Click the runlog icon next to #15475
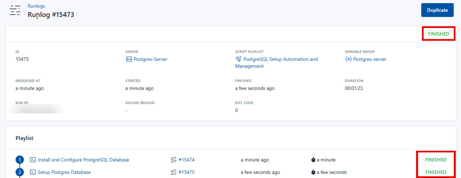 point(174,172)
